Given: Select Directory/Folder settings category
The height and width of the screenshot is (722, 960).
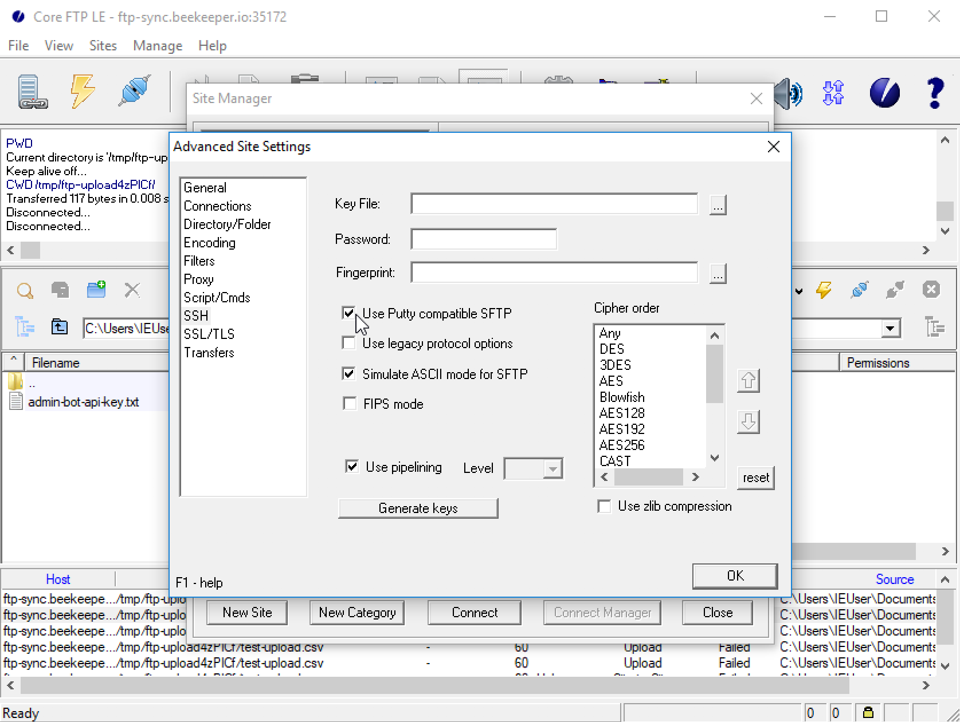Looking at the screenshot, I should 227,224.
